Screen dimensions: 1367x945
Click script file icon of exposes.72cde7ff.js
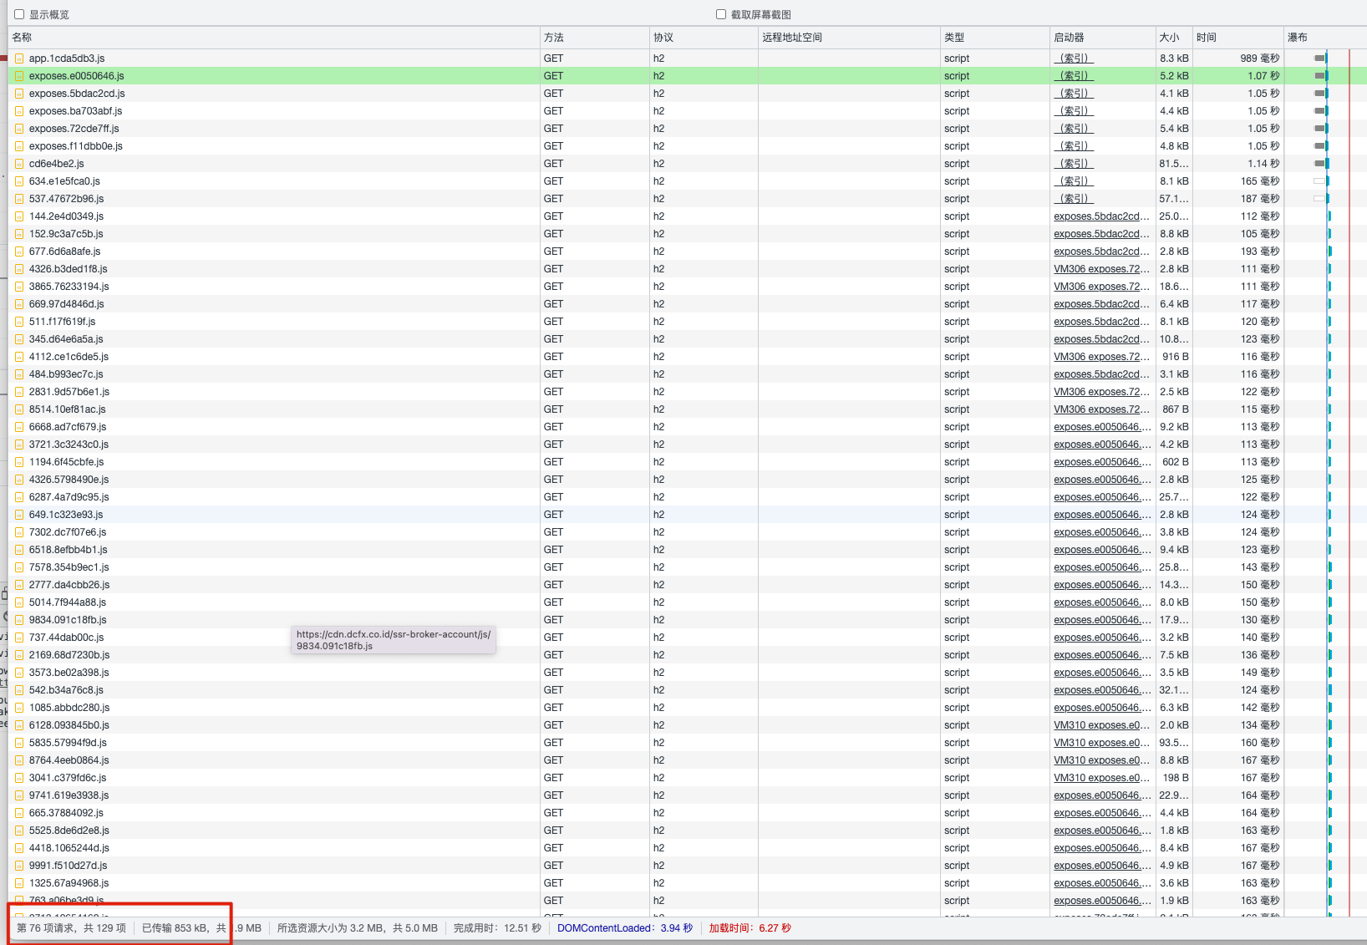pos(19,129)
